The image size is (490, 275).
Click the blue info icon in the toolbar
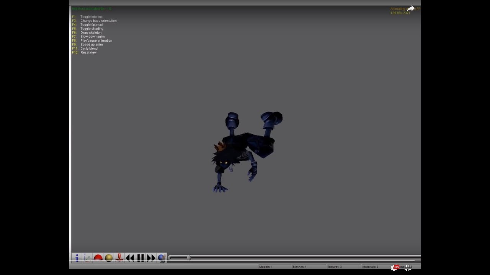(77, 258)
